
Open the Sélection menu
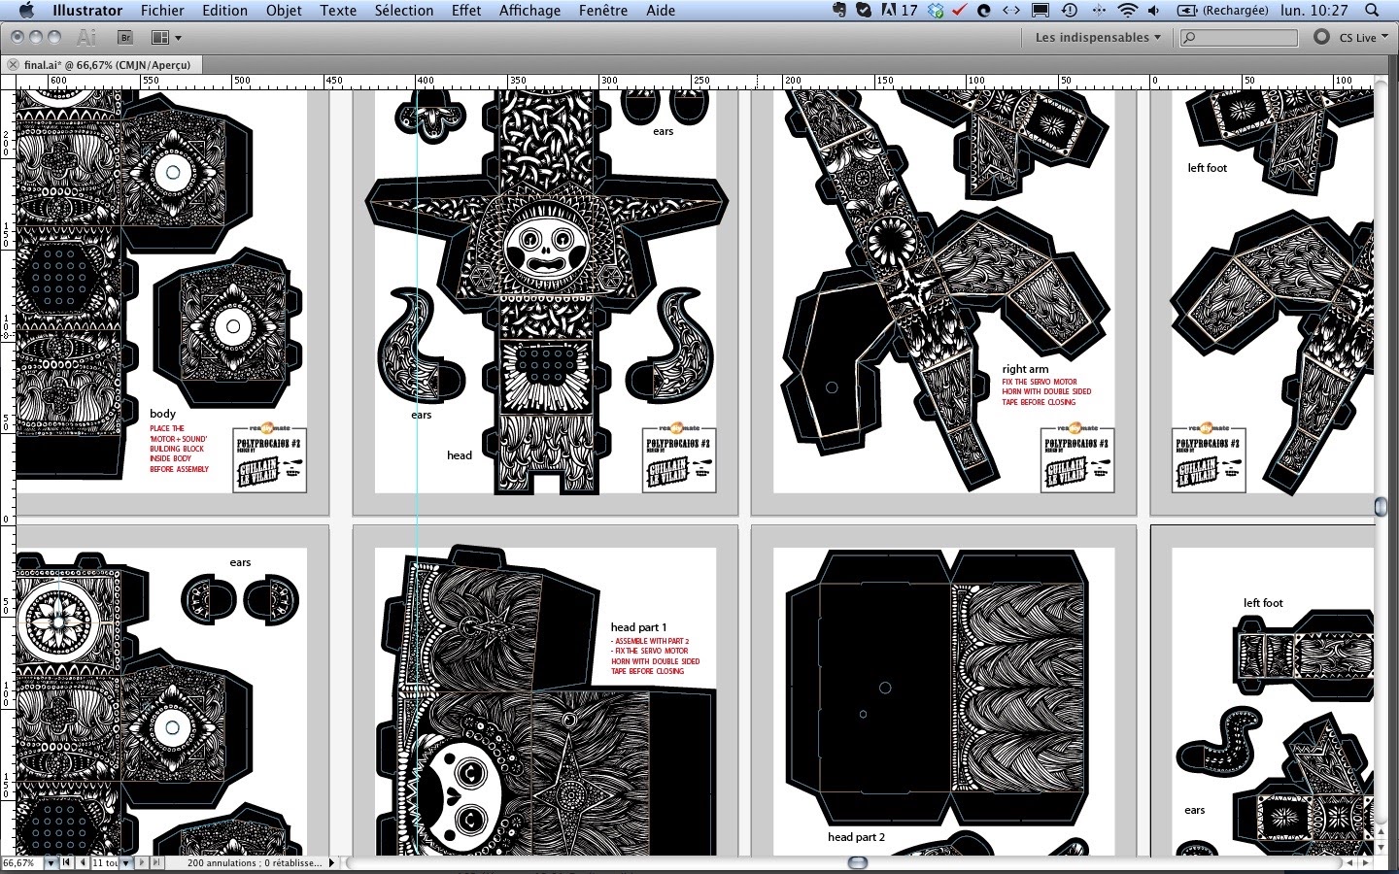tap(404, 11)
